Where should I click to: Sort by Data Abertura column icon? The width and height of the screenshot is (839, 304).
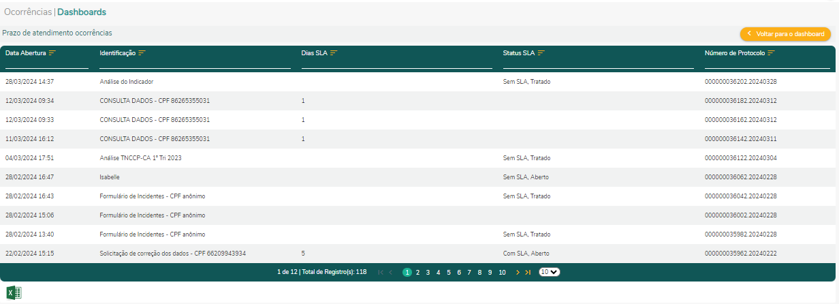pos(52,53)
